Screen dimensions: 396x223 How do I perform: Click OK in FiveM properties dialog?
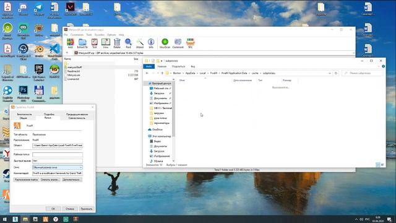point(53,209)
